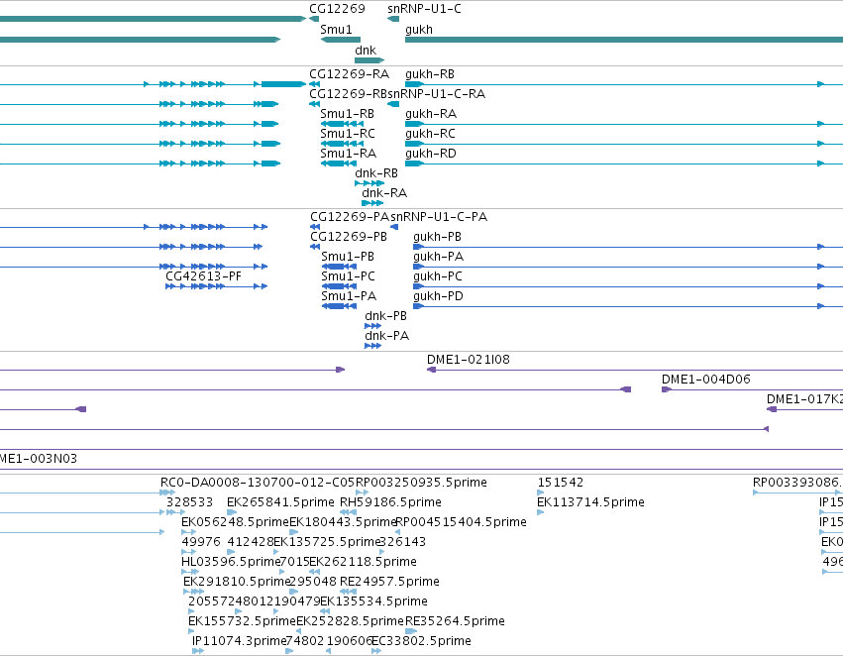Click the dnk gene bar glyph

[x=369, y=60]
